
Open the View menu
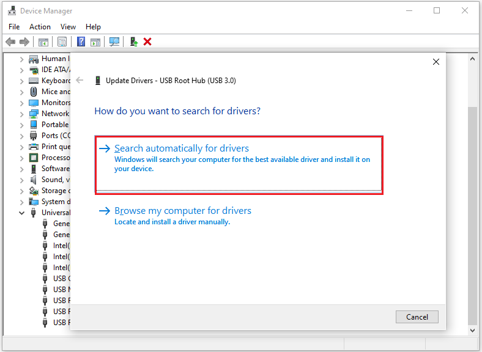pyautogui.click(x=69, y=27)
